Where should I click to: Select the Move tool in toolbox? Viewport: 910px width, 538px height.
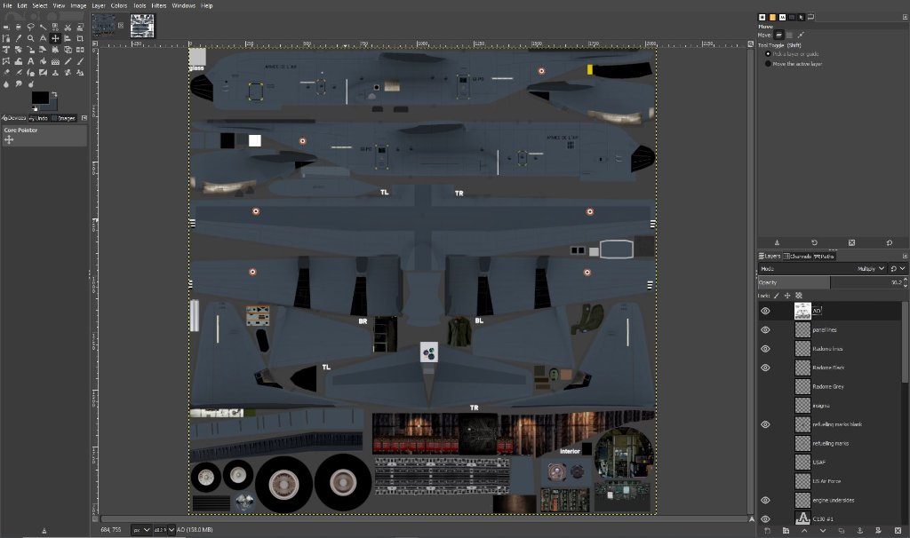click(55, 38)
